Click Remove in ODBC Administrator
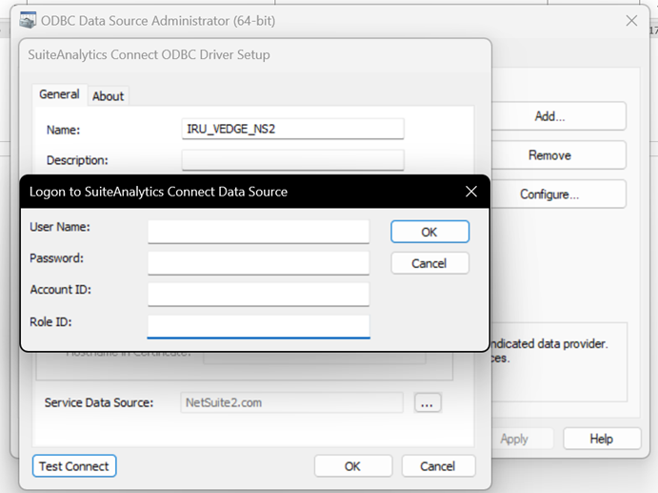The width and height of the screenshot is (658, 493). point(559,155)
